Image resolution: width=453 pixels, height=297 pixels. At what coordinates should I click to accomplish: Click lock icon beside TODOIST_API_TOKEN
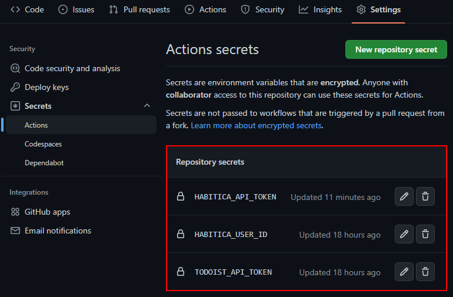coord(181,272)
